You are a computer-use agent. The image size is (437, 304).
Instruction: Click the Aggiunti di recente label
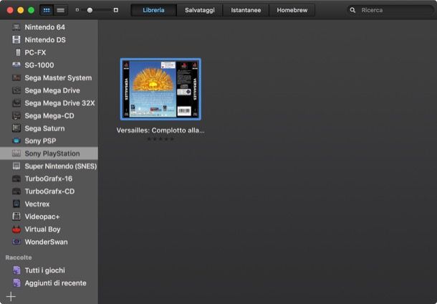tap(55, 283)
